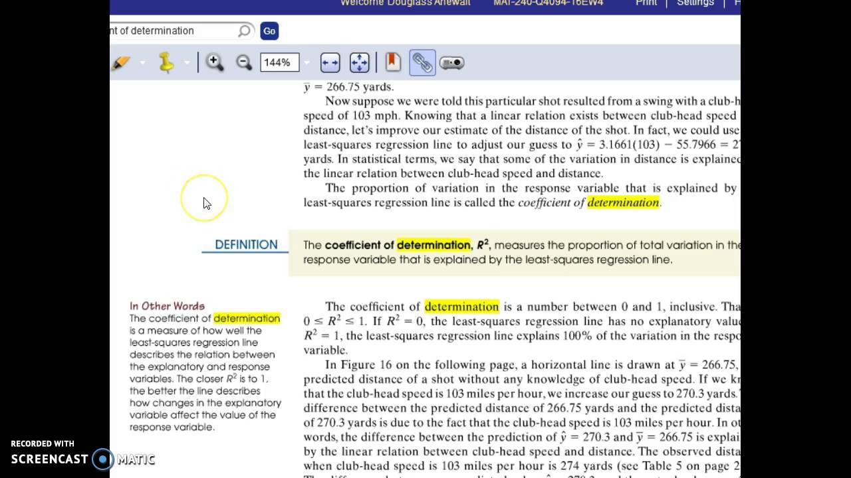Click highlighted 'determination' in the yellow definition box
851x478 pixels.
[x=433, y=245]
